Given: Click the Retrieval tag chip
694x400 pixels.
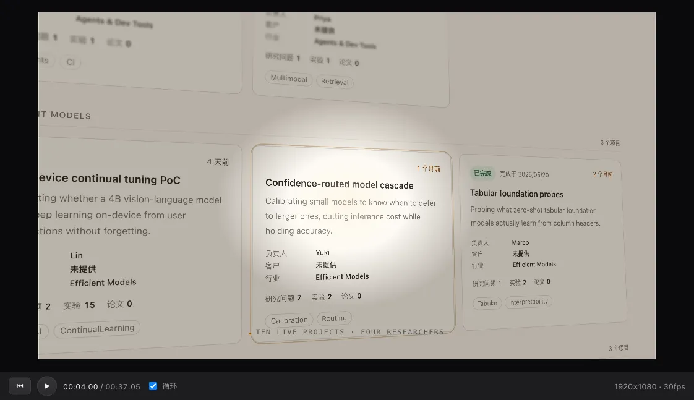Looking at the screenshot, I should click(x=335, y=82).
